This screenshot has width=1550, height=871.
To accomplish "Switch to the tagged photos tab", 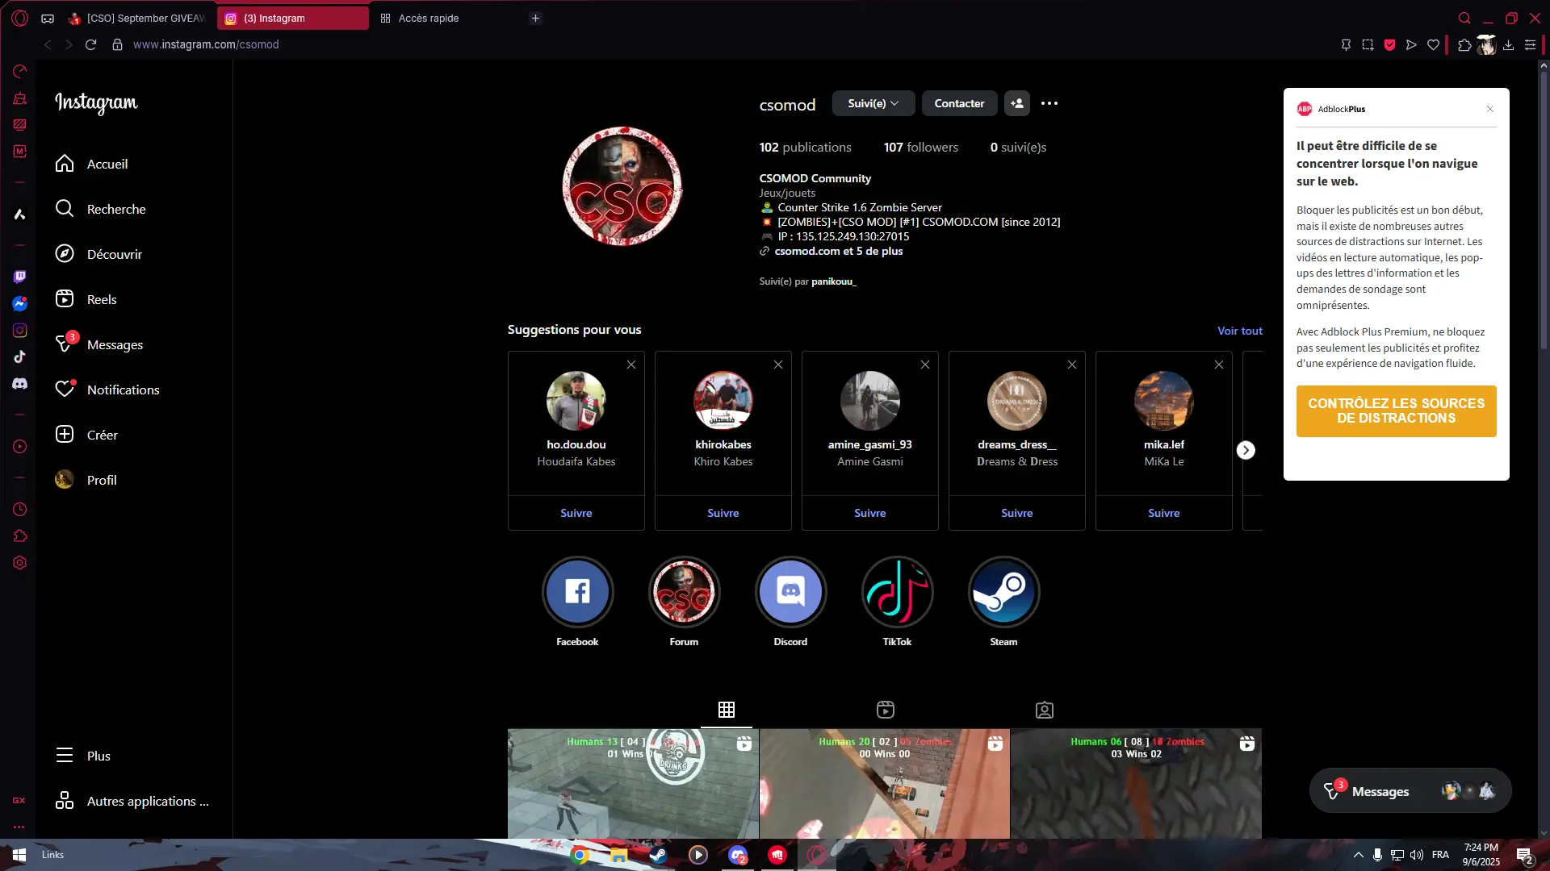I will 1044,710.
